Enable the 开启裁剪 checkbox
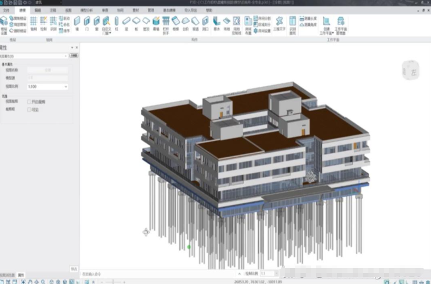 click(30, 102)
